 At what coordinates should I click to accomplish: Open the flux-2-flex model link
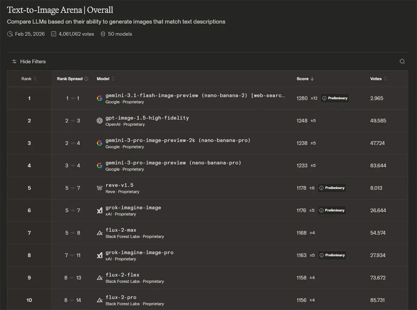[x=122, y=275]
